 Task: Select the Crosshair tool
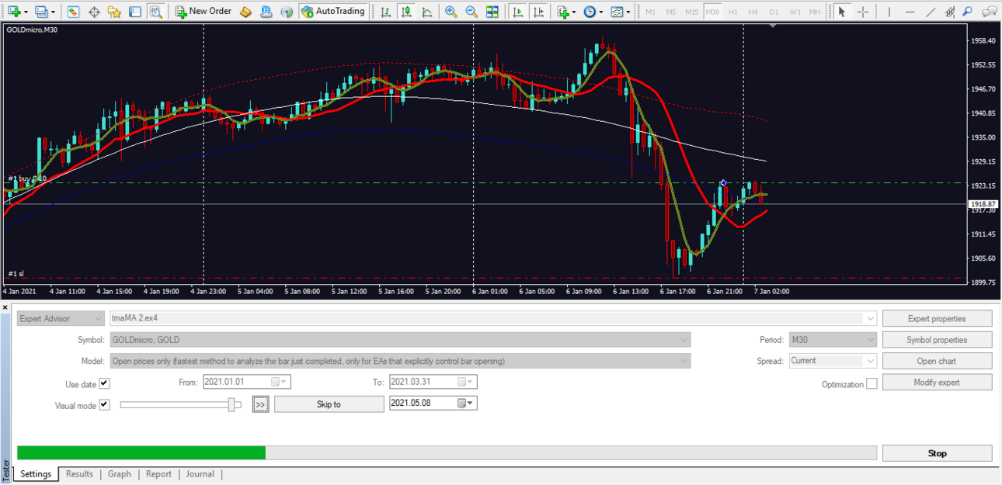(862, 12)
